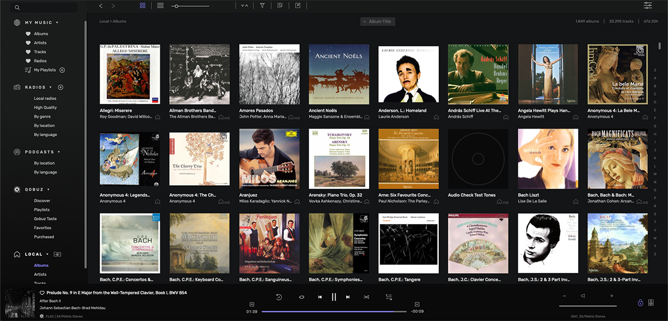Jump to letter A in alphabet index

click(655, 78)
